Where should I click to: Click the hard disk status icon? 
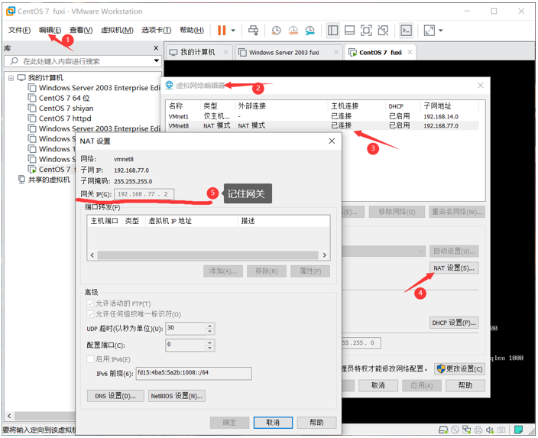click(x=443, y=430)
